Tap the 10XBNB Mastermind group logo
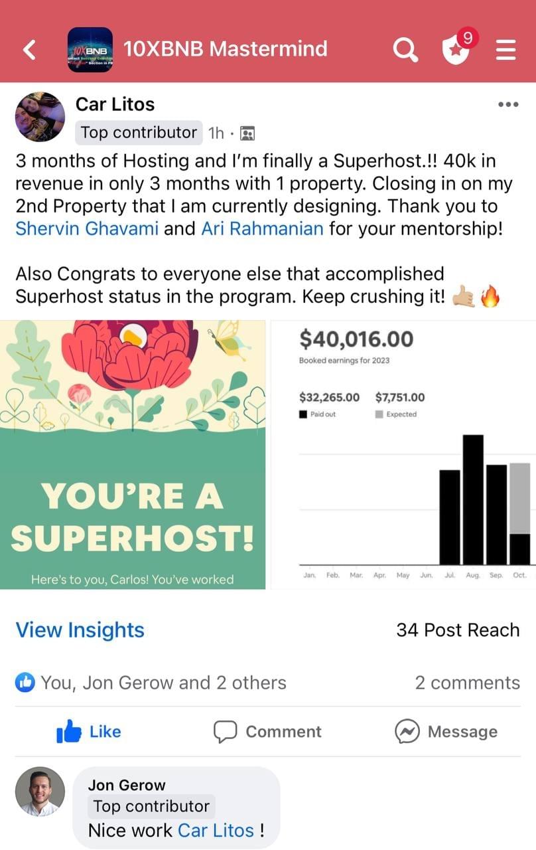Image resolution: width=536 pixels, height=850 pixels. 90,50
